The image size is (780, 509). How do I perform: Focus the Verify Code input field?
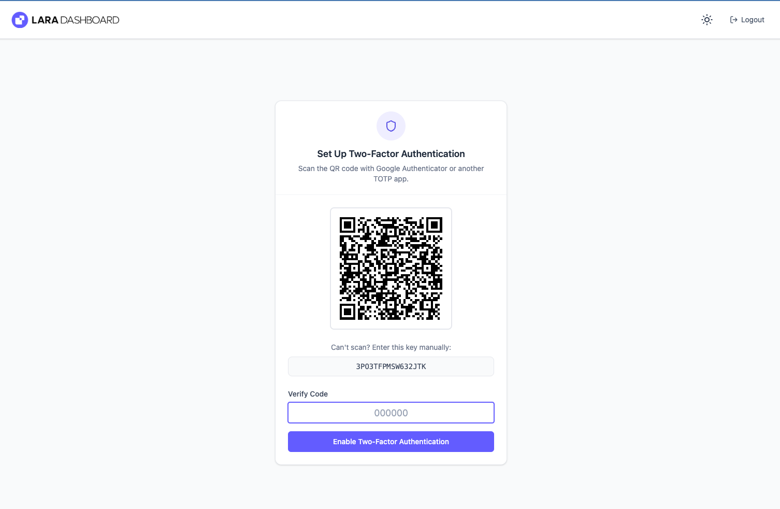[x=391, y=413]
